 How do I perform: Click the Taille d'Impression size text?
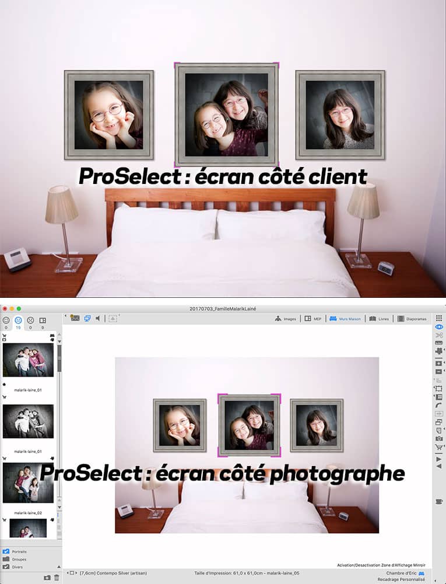[x=247, y=573]
